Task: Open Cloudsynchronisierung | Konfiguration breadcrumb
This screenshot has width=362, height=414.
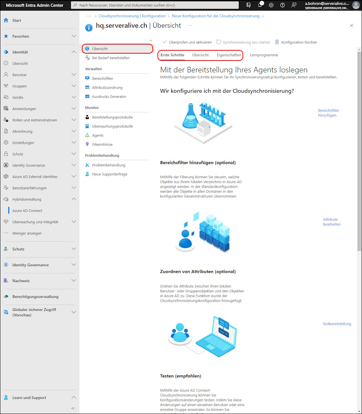Action: pyautogui.click(x=132, y=16)
